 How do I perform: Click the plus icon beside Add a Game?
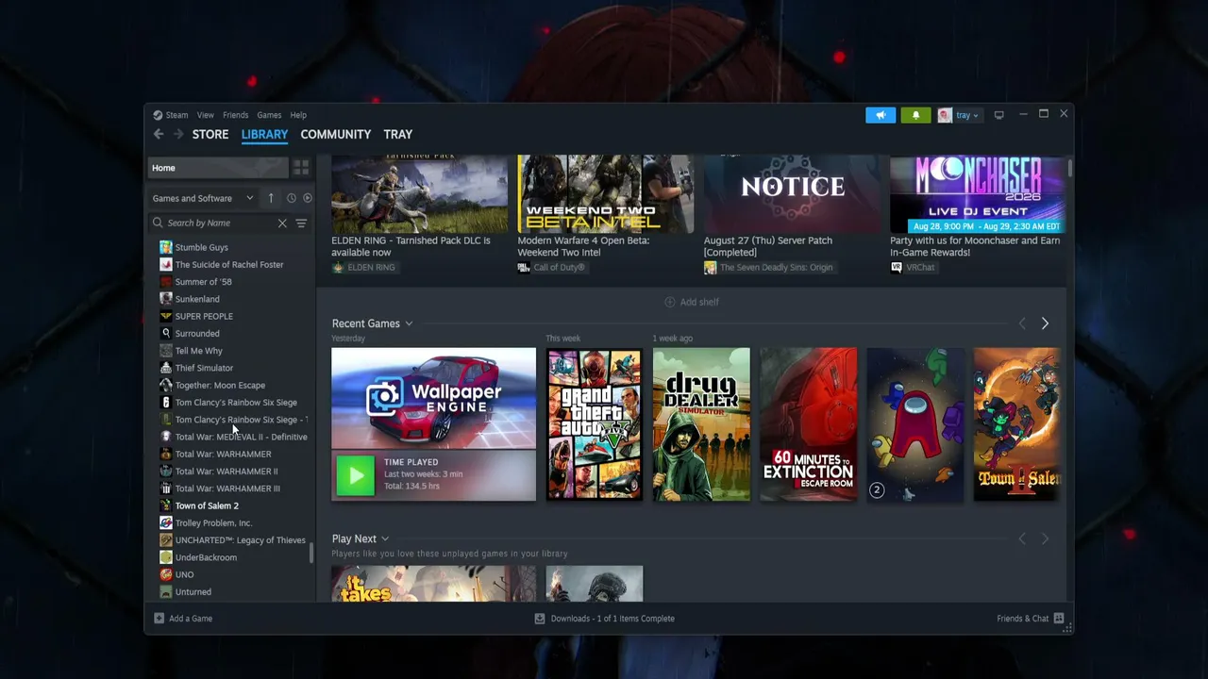click(159, 619)
